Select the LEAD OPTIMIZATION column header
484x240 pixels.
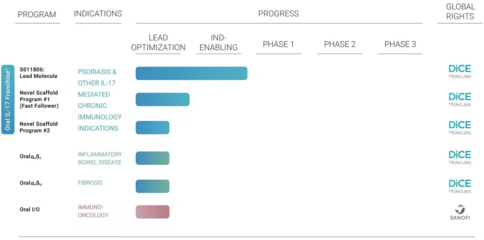pos(158,43)
